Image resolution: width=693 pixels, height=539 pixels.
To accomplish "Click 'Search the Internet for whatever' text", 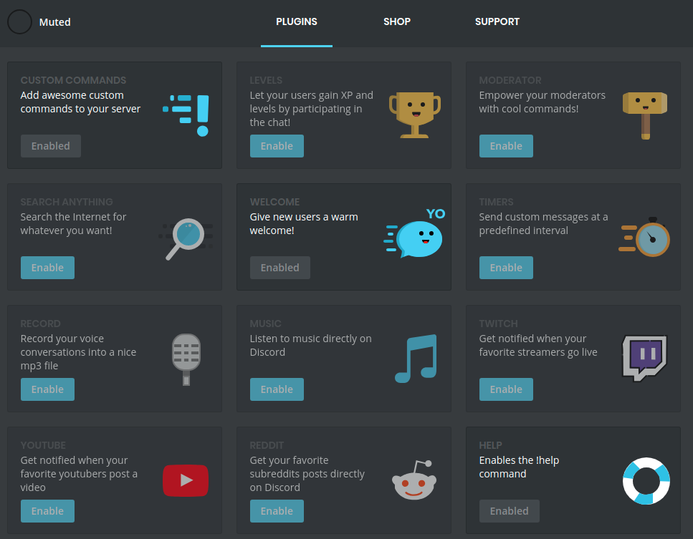I will pyautogui.click(x=73, y=224).
